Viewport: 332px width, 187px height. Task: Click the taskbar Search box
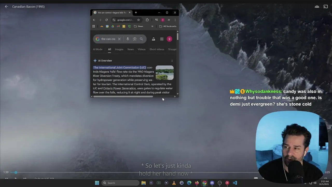tap(120, 183)
